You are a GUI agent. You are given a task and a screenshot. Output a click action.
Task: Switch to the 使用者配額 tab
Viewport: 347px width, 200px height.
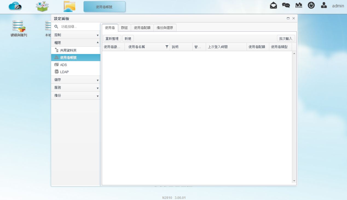(x=142, y=28)
